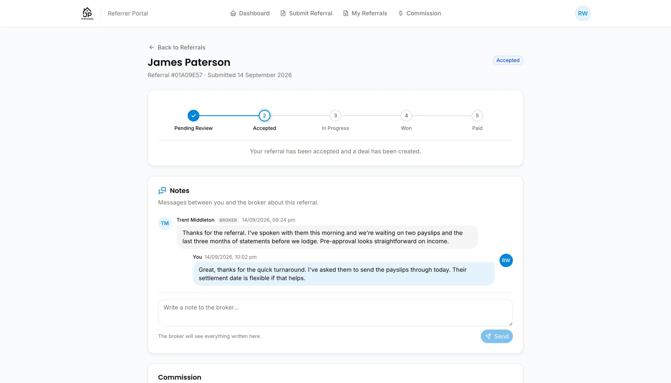The image size is (671, 383).
Task: Click step 2 Accepted circle
Action: (x=264, y=116)
